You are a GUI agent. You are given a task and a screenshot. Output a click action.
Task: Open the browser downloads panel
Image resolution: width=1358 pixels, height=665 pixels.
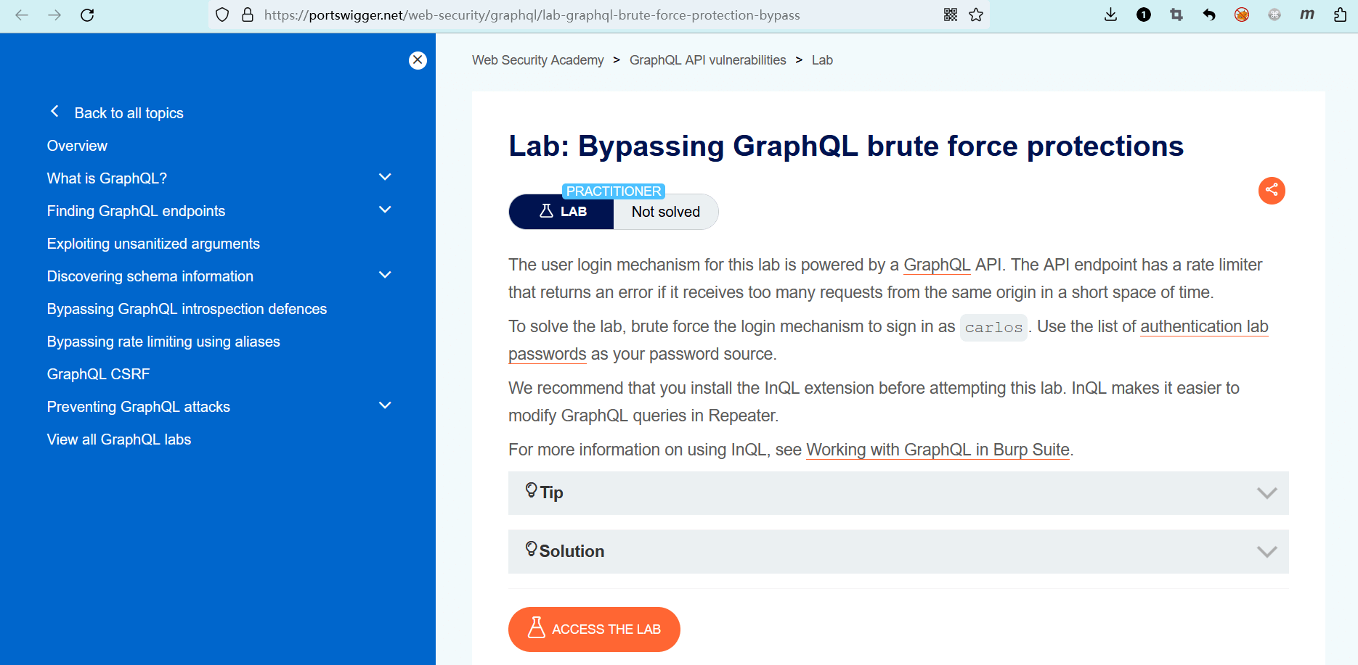coord(1110,15)
